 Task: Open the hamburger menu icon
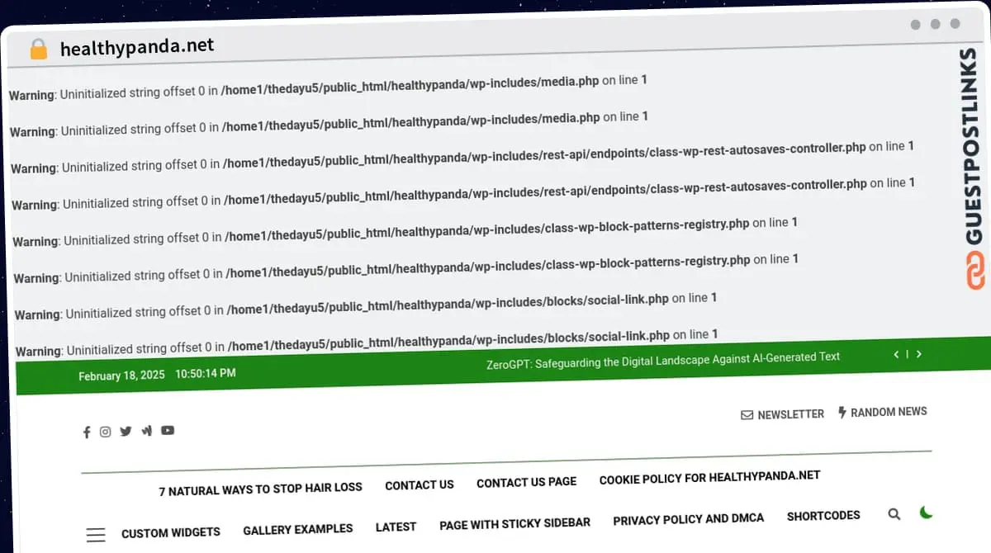coord(96,535)
